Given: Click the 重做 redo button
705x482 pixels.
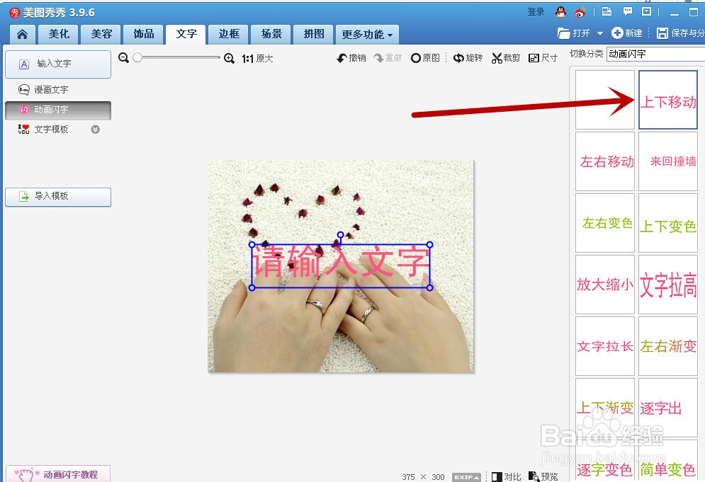Looking at the screenshot, I should [388, 58].
